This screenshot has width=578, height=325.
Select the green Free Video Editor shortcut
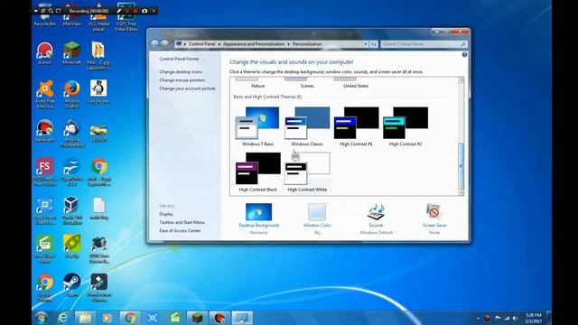click(x=44, y=249)
